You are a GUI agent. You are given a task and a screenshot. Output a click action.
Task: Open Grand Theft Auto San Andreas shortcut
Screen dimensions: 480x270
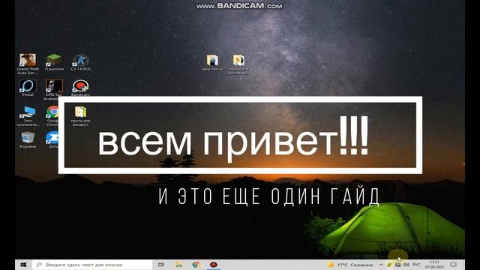[x=28, y=64]
